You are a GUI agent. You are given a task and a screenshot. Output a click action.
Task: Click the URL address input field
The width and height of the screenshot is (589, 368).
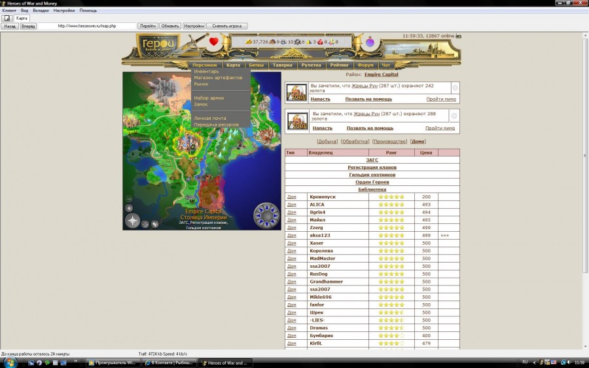coord(87,26)
